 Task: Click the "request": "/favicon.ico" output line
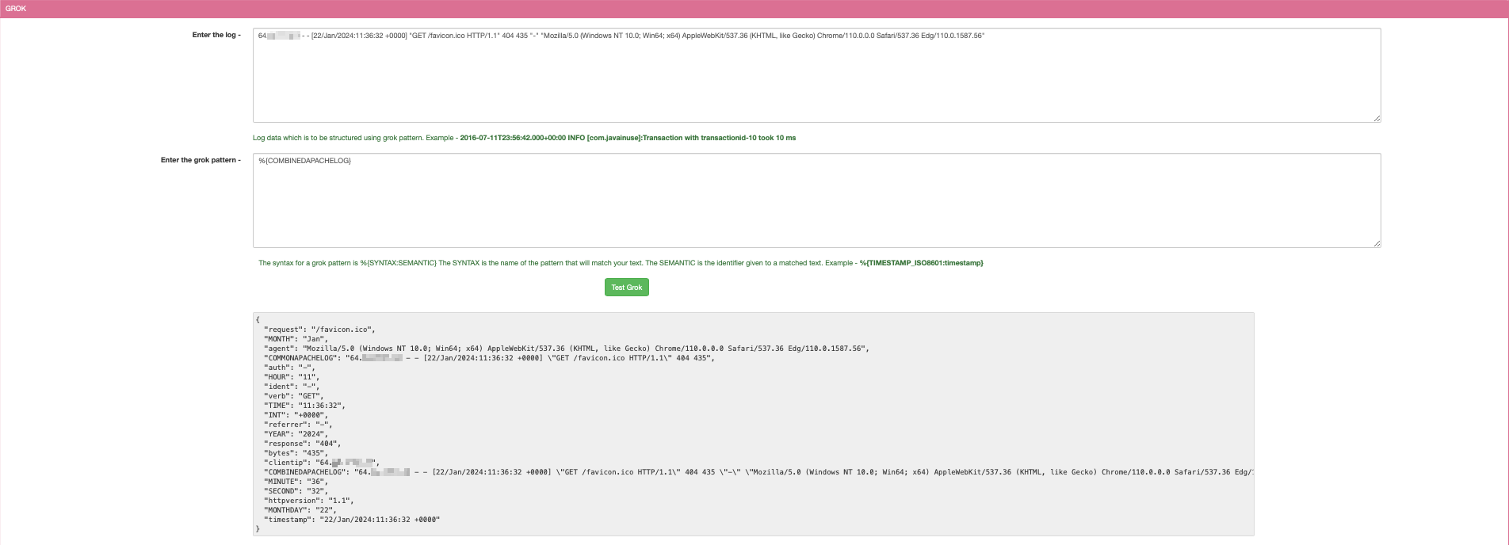319,330
